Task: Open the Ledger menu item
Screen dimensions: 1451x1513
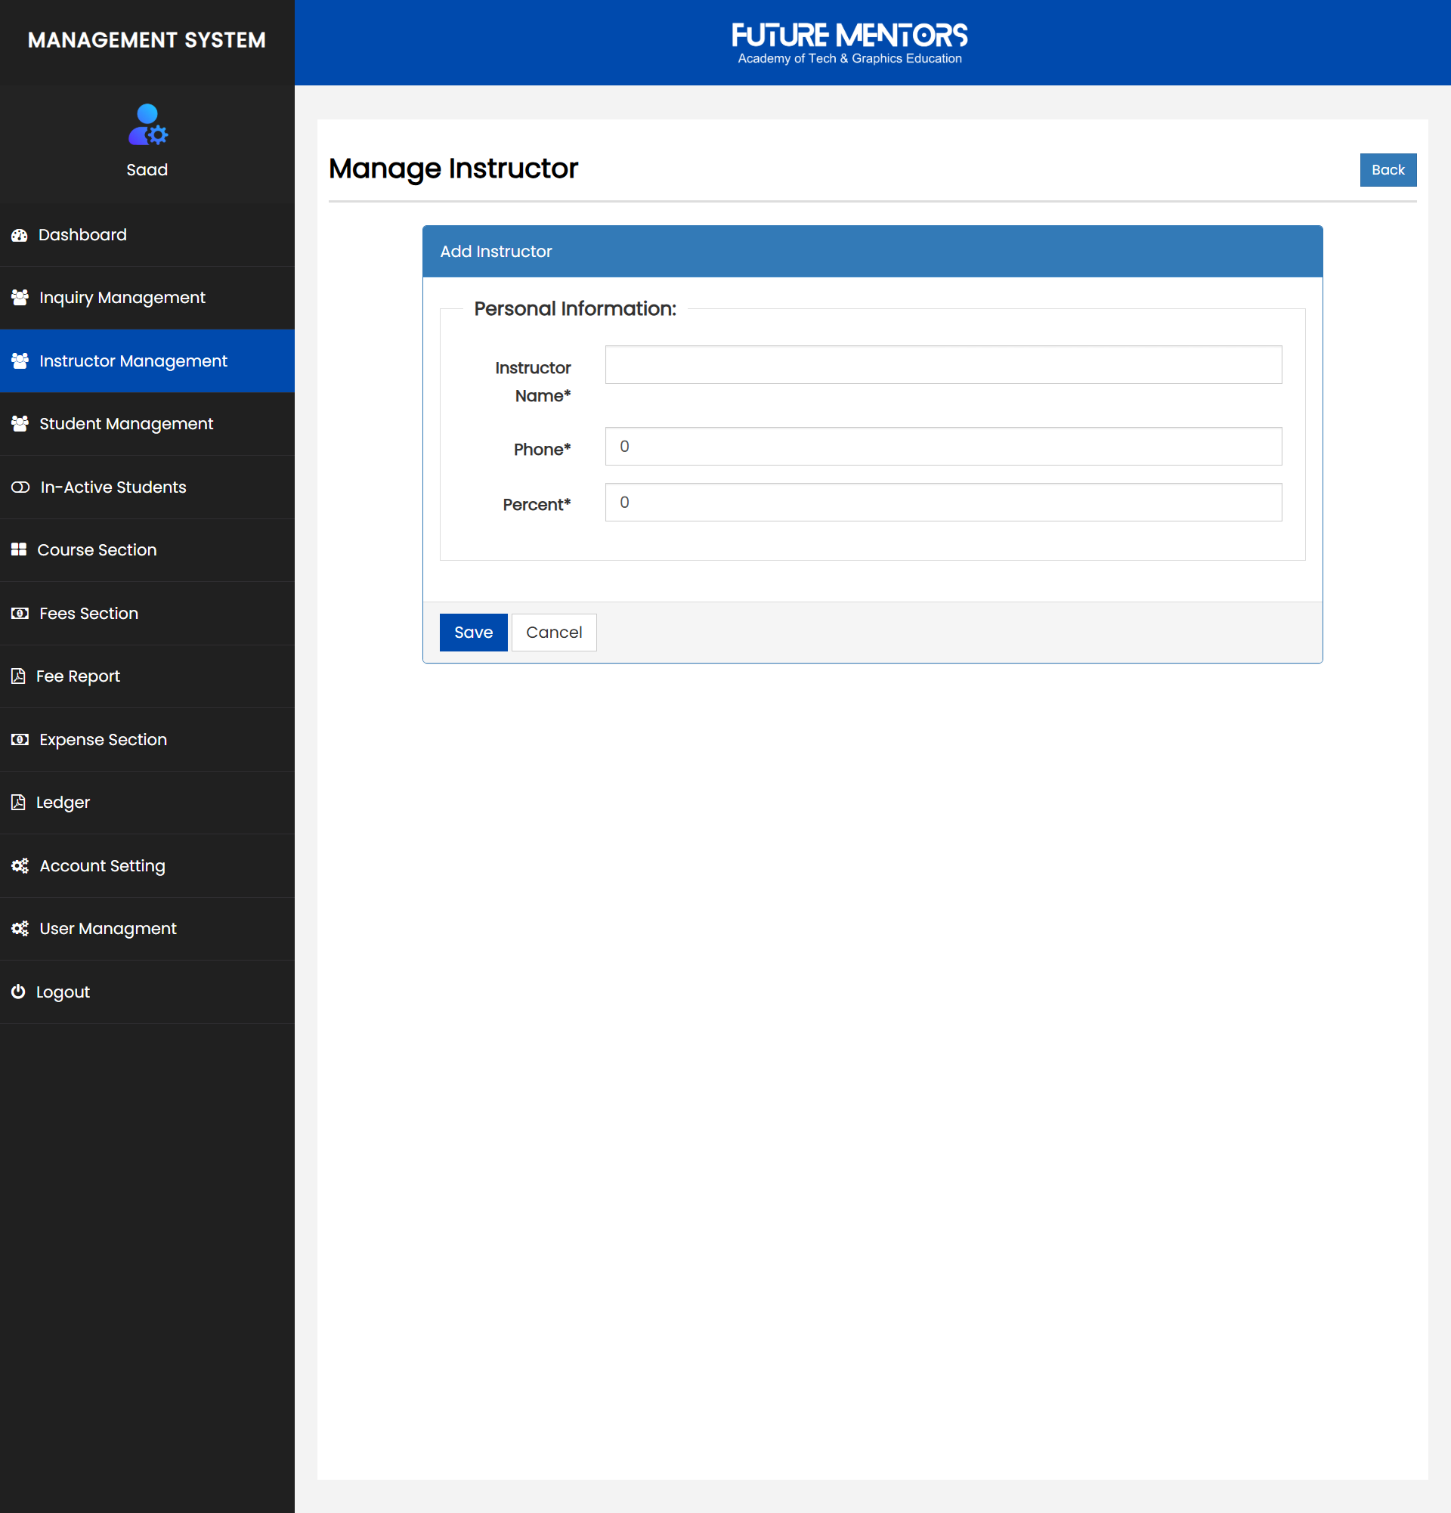Action: [x=63, y=803]
